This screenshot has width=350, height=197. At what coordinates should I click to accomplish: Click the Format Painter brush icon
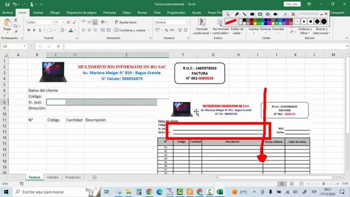[16, 32]
